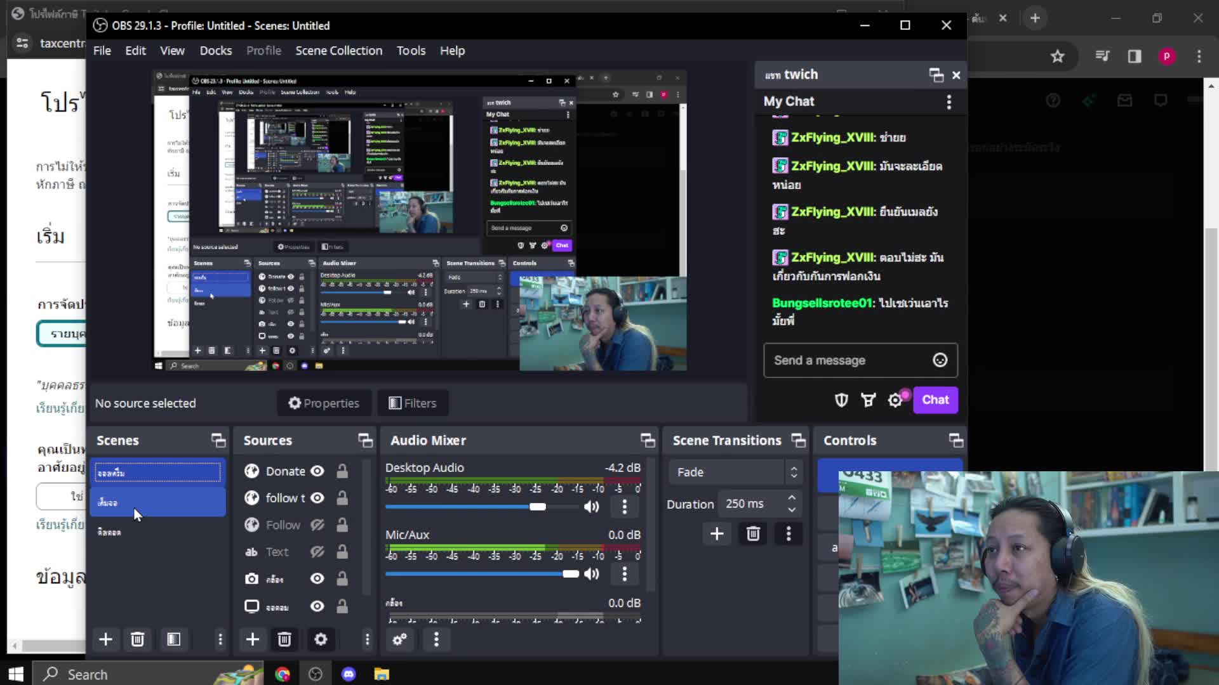Float the Controls dock panel
Image resolution: width=1219 pixels, height=685 pixels.
click(956, 440)
